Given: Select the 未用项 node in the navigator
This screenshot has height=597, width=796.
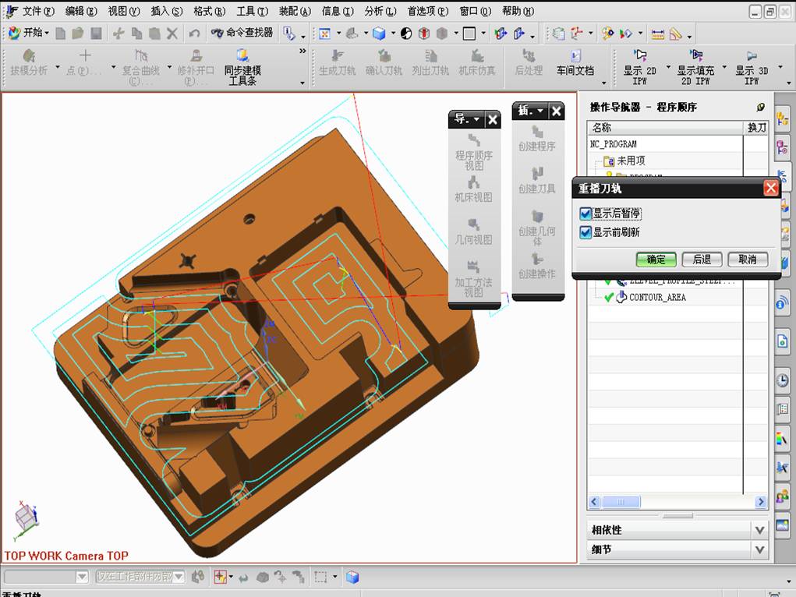Looking at the screenshot, I should click(631, 161).
